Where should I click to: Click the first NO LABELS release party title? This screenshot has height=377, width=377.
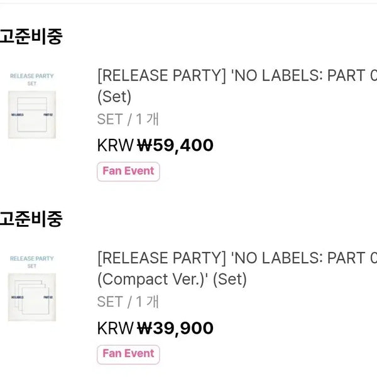pos(237,86)
